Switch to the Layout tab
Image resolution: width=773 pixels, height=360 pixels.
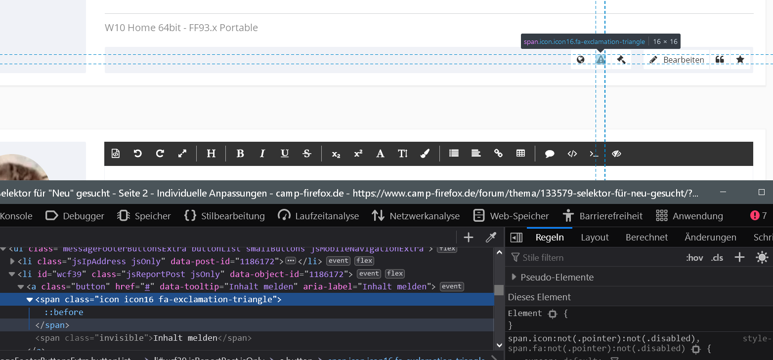coord(595,238)
